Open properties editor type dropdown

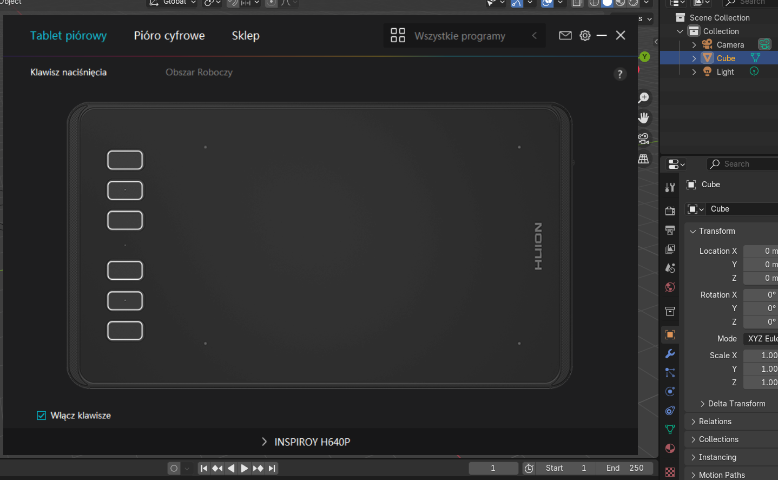coord(676,164)
